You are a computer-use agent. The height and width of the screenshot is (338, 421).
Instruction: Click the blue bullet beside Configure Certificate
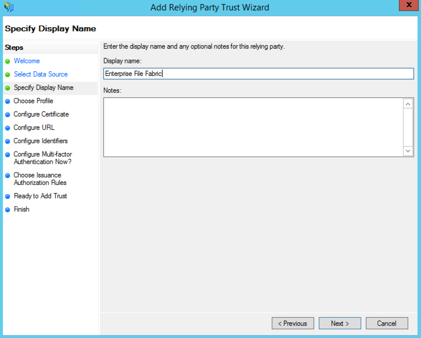coord(8,115)
